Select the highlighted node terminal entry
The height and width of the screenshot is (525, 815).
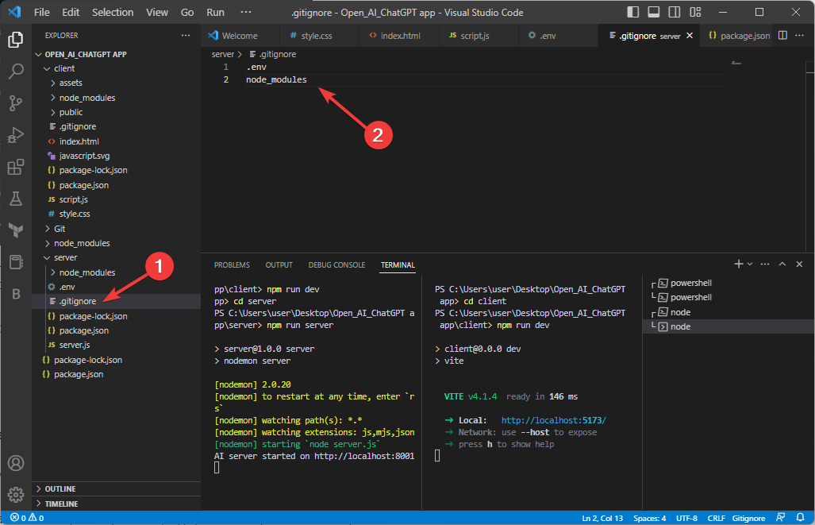pyautogui.click(x=729, y=326)
